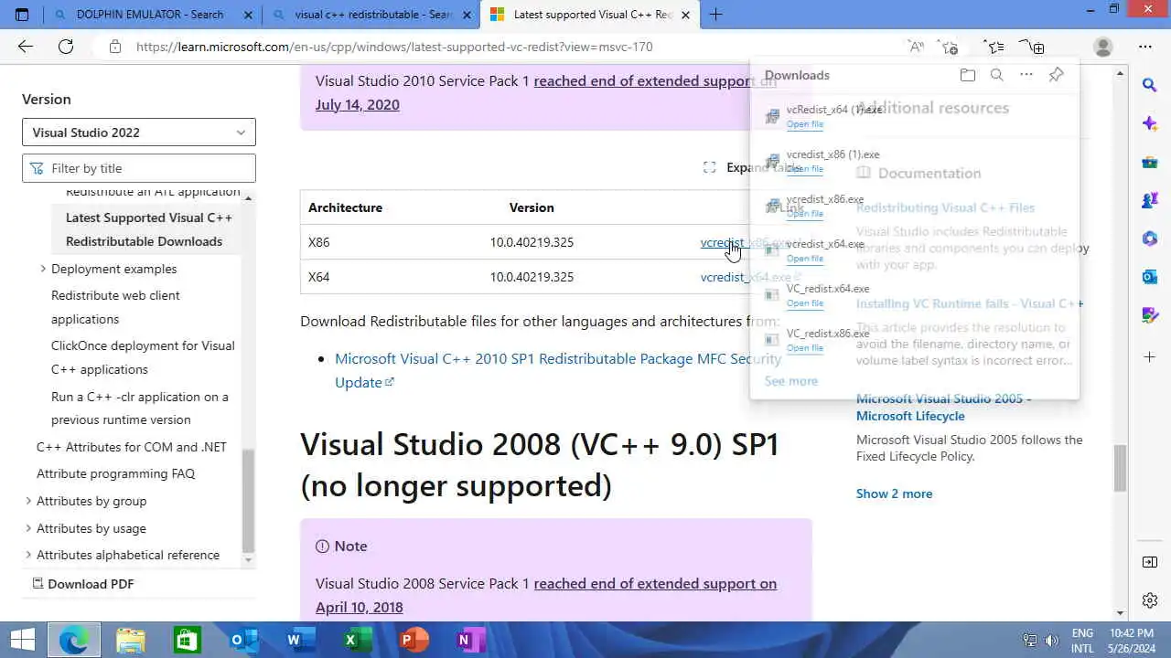The width and height of the screenshot is (1171, 658).
Task: Click the browser address bar URL
Action: pos(394,47)
